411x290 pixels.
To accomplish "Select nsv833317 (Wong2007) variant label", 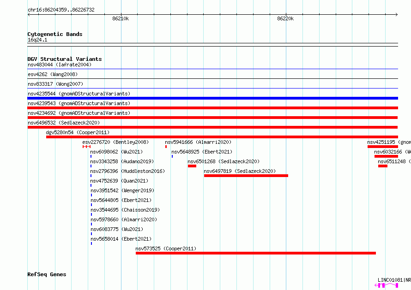I will coord(55,84).
